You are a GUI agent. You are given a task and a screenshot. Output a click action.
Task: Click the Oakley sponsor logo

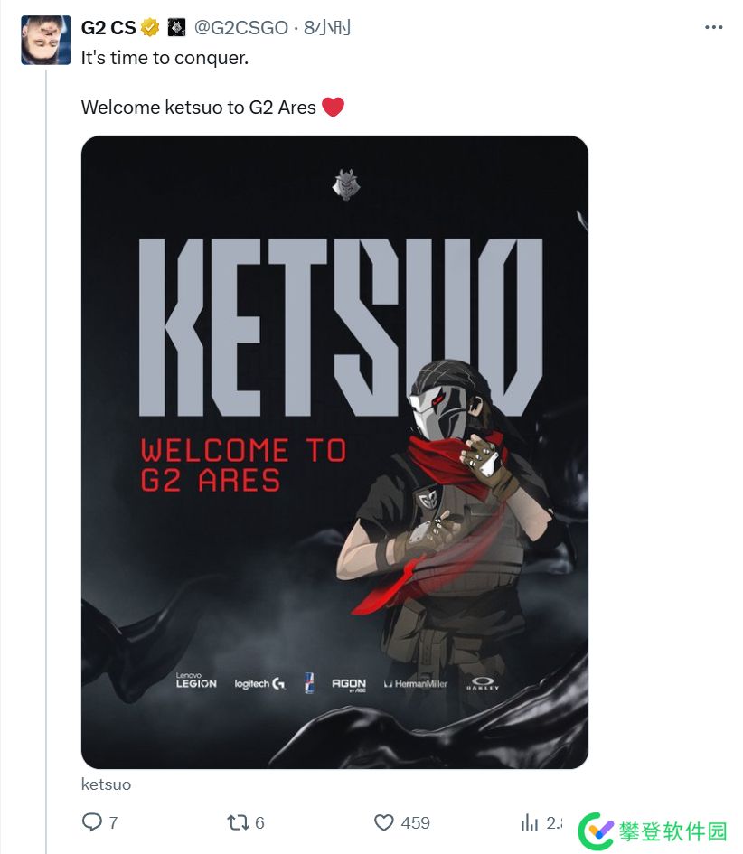coord(483,683)
